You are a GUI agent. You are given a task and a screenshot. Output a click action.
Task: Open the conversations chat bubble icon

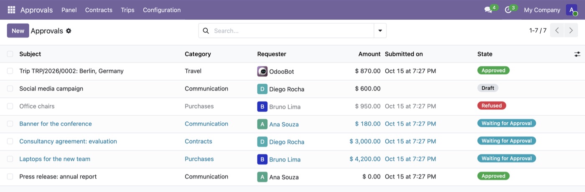coord(488,10)
